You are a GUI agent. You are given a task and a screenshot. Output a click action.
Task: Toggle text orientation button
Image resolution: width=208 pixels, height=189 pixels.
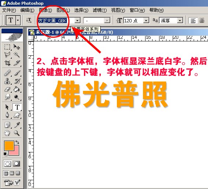coord(29,21)
